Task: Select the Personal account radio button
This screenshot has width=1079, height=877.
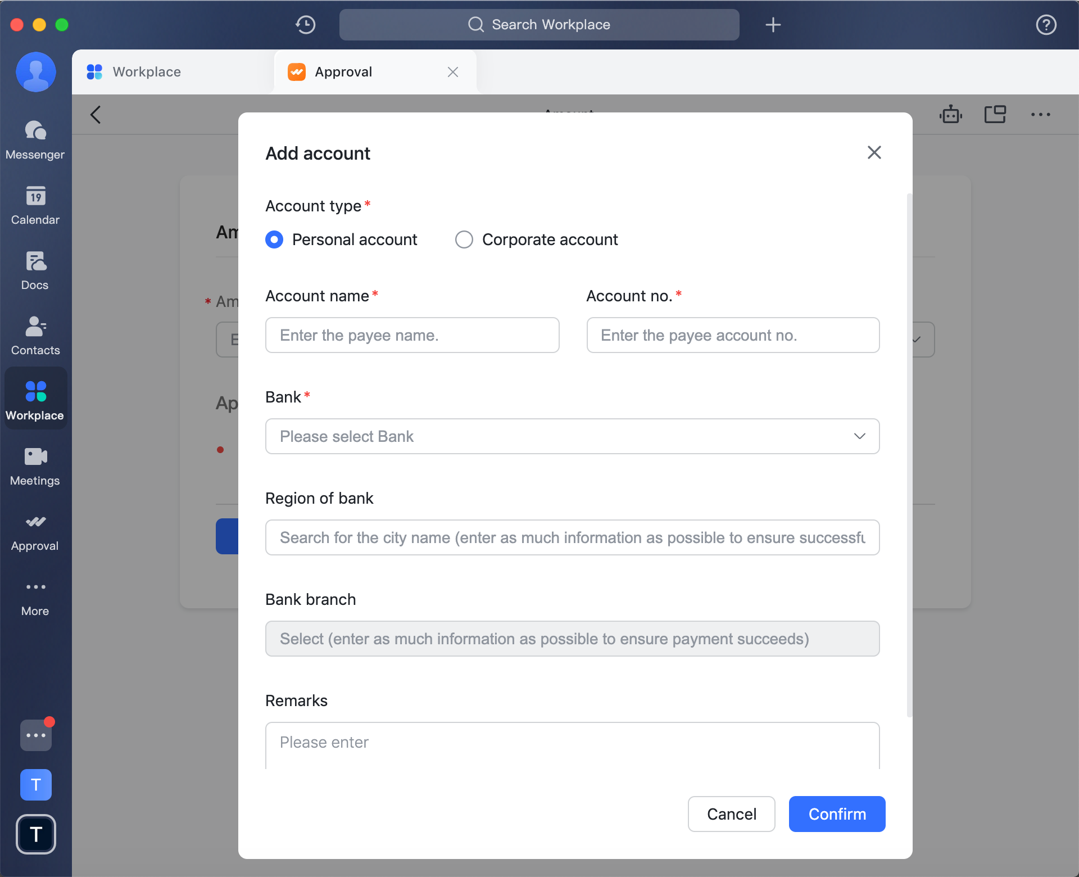Action: (x=274, y=239)
